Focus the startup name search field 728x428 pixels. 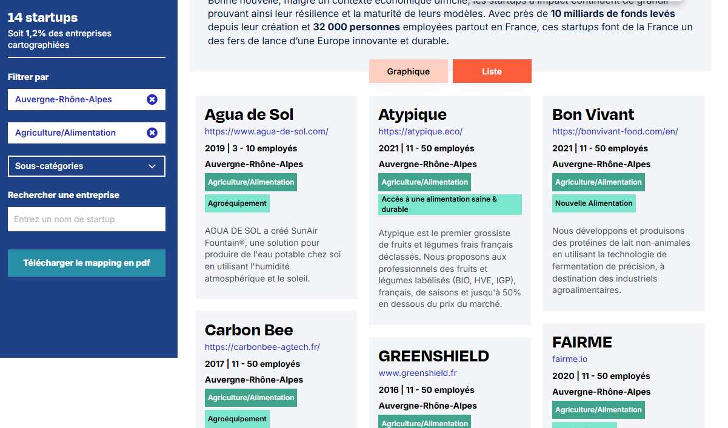point(86,219)
